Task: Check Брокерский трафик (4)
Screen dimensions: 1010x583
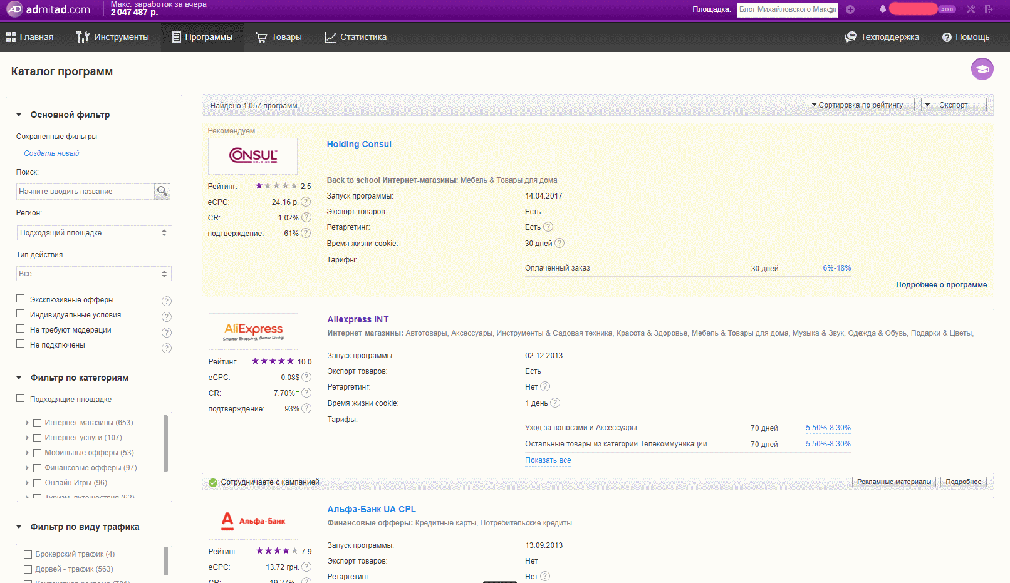Action: (x=28, y=554)
